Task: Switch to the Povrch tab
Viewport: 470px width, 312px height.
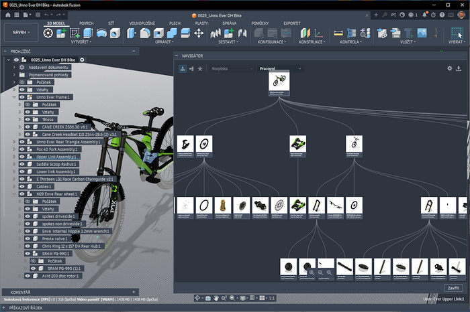Action: point(87,23)
